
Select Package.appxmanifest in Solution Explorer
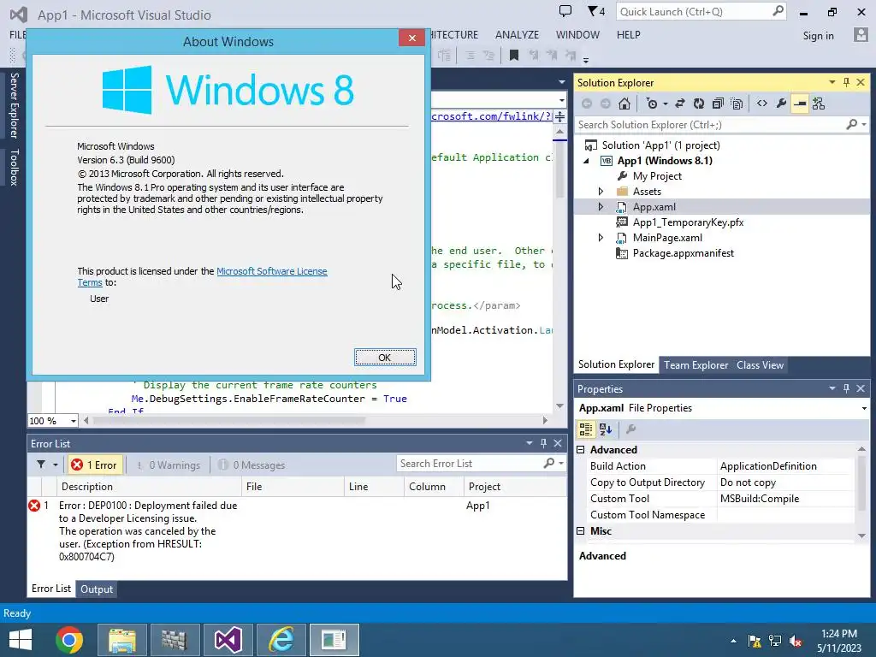point(684,253)
